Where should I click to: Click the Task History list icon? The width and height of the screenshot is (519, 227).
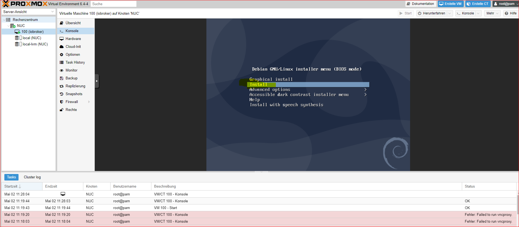(x=62, y=63)
